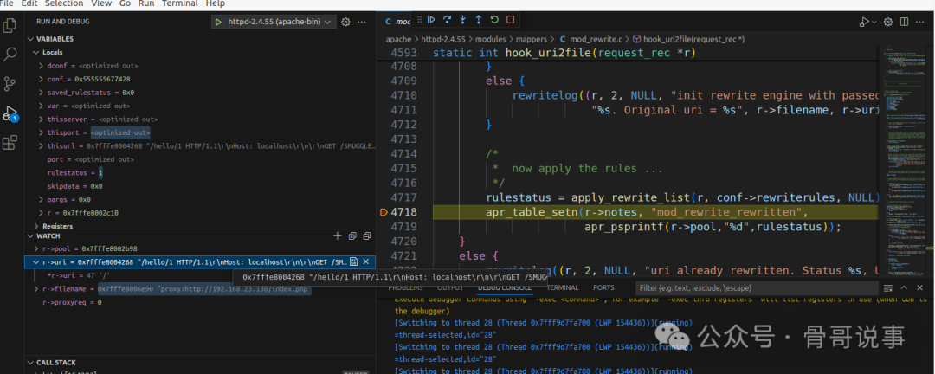Open editor settings gear in title bar
This screenshot has width=935, height=374.
click(x=888, y=22)
